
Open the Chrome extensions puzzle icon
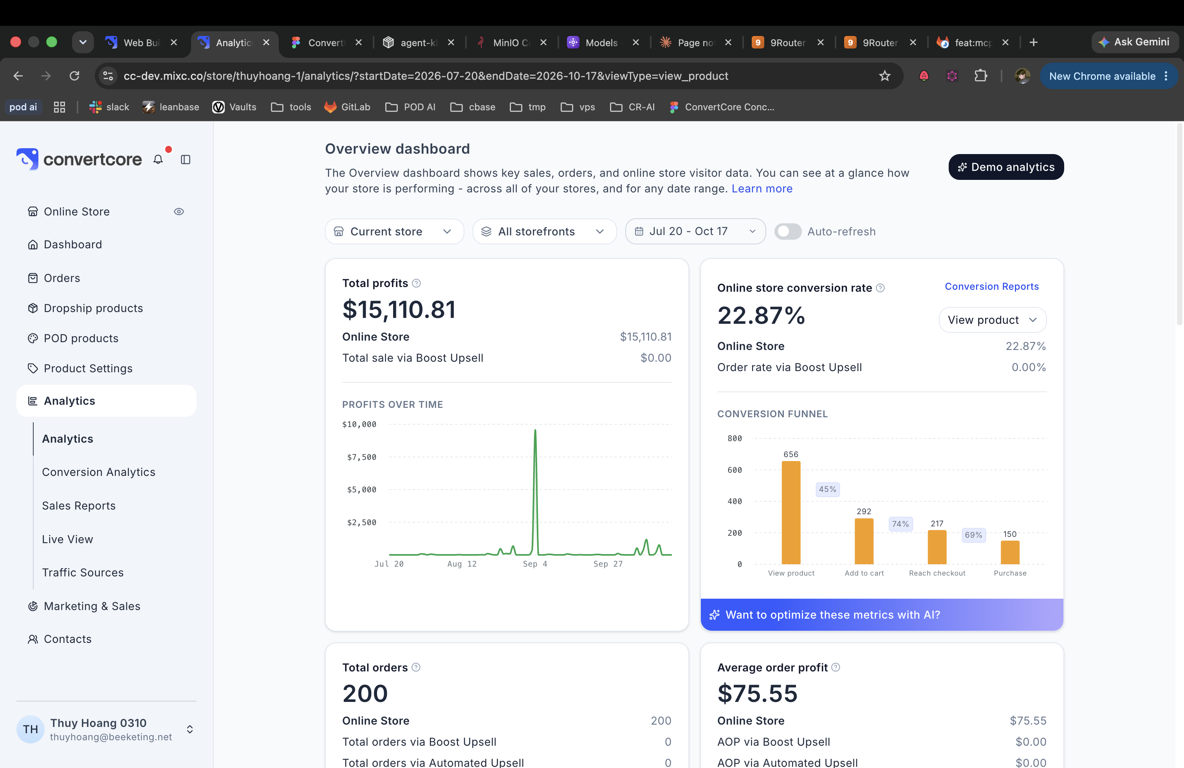coord(980,76)
